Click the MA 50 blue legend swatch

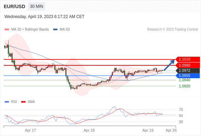55,30
